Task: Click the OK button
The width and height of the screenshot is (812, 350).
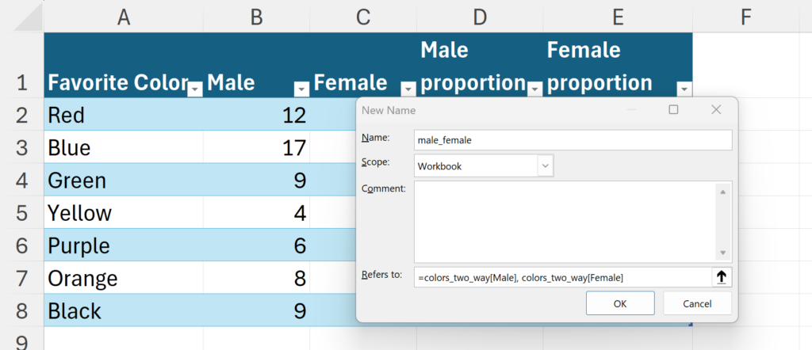Action: (620, 303)
